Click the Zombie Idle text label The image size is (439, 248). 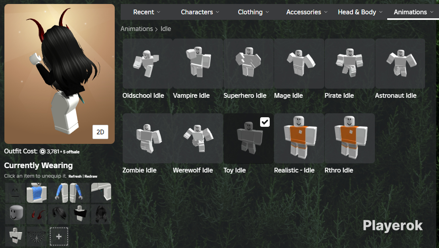139,170
